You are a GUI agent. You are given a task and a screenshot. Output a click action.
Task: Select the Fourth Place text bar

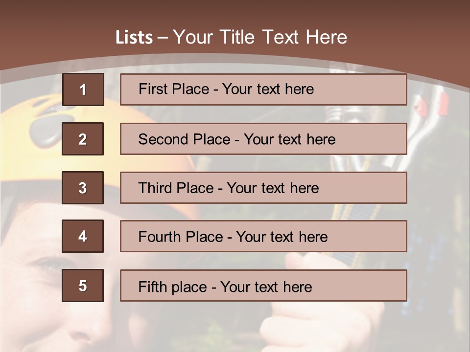263,236
